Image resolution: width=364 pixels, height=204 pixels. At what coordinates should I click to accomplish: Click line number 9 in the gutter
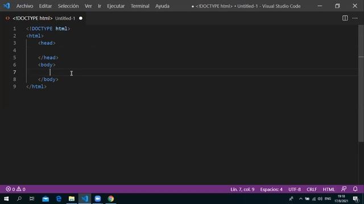(x=15, y=87)
